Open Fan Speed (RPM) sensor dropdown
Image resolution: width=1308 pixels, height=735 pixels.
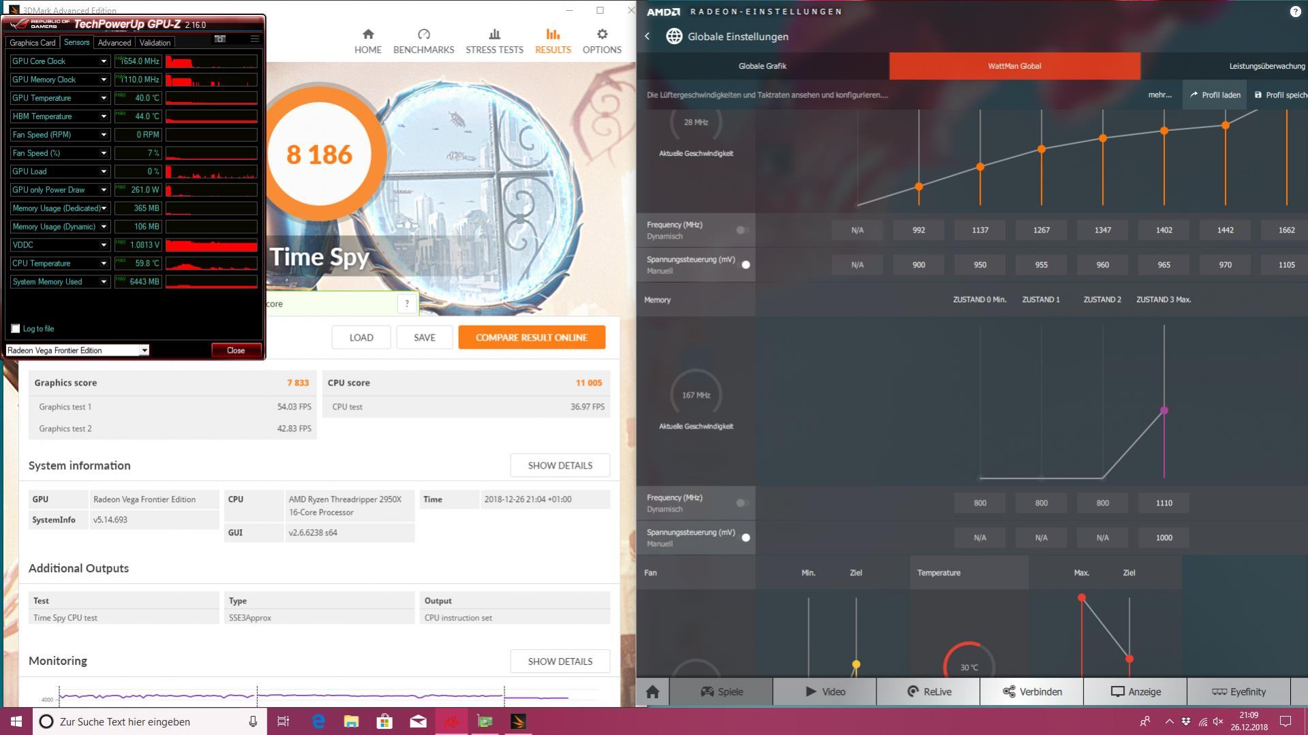(104, 135)
